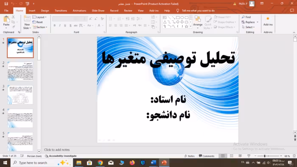Toggle Underline formatting
The width and height of the screenshot is (297, 167).
click(x=65, y=25)
